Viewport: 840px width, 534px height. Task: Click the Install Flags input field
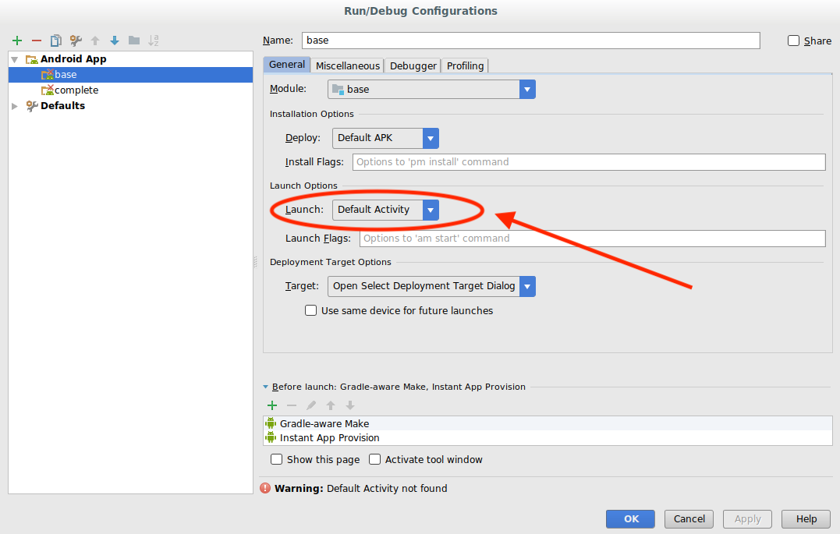point(589,162)
